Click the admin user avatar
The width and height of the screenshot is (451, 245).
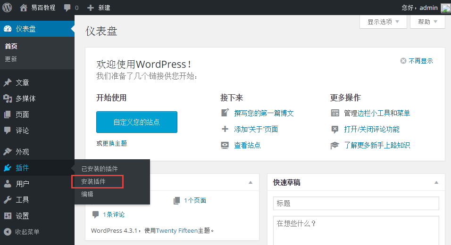click(445, 8)
